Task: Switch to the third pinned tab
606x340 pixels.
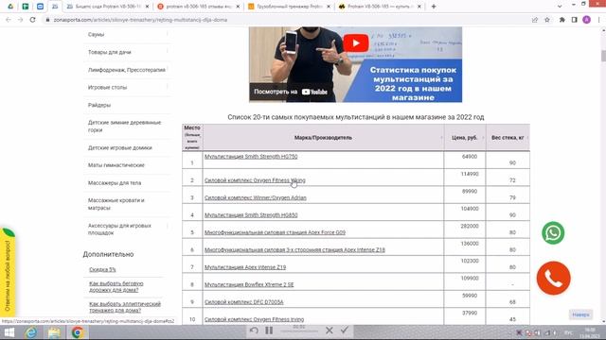Action: point(40,7)
